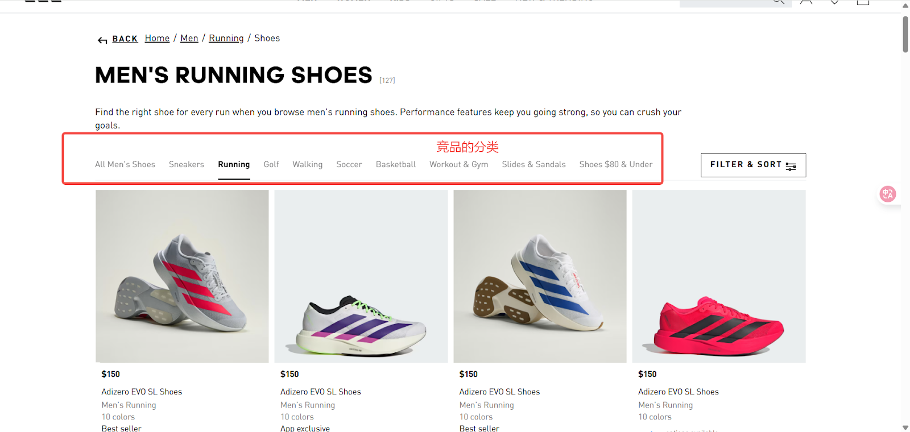The width and height of the screenshot is (910, 432).
Task: Click the BACK arrow icon
Action: 102,40
